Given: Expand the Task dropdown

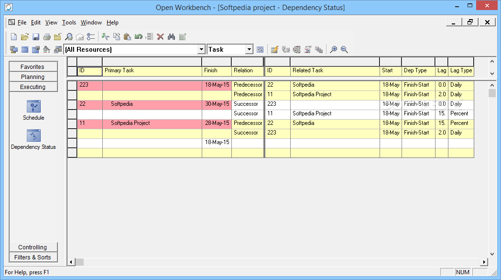Looking at the screenshot, I should pos(249,50).
